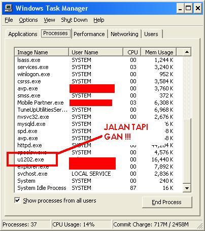Click the Task Manager title bar icon

[x=9, y=8]
